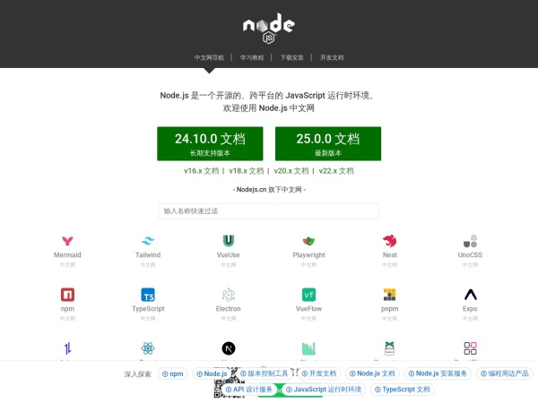538x403 pixels.
Task: Focus the 输入名称快速过滤 filter field
Action: click(269, 210)
